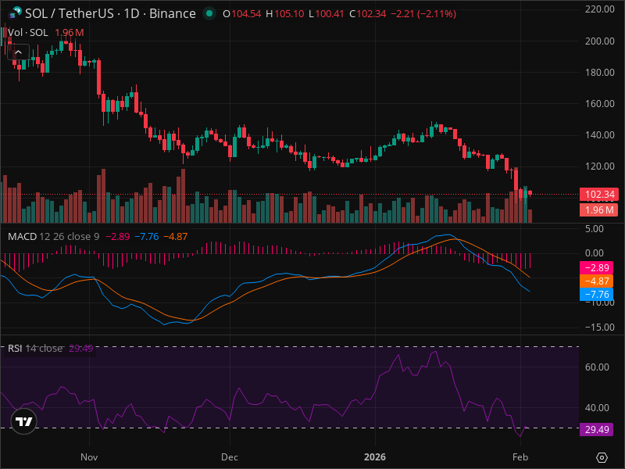This screenshot has width=625, height=469.
Task: Select the MACD 12 26 close 9 label
Action: (x=54, y=237)
